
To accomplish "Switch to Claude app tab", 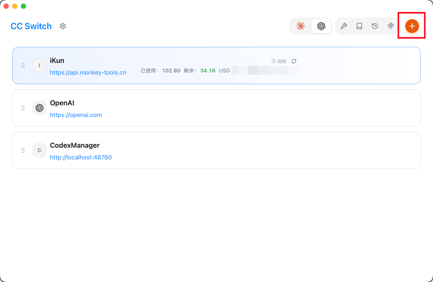I will tap(301, 26).
